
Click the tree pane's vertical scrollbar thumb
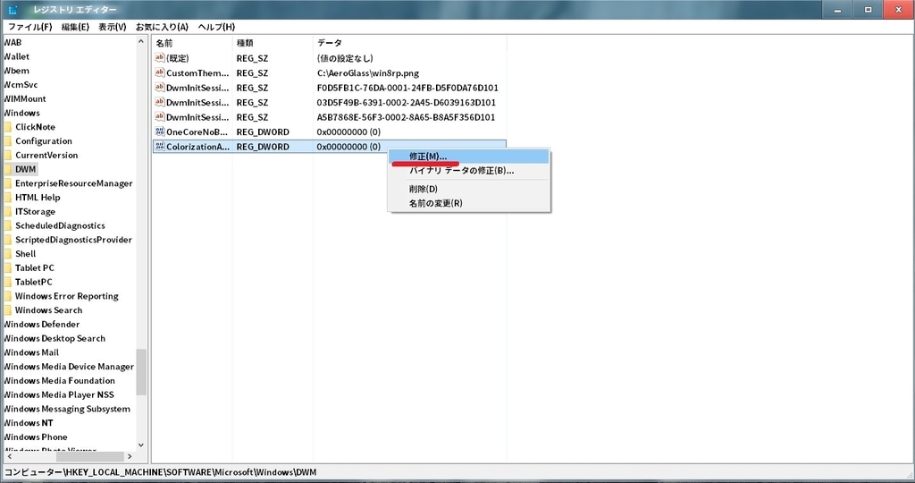140,372
